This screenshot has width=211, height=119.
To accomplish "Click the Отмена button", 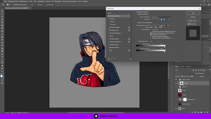I will coord(193,17).
